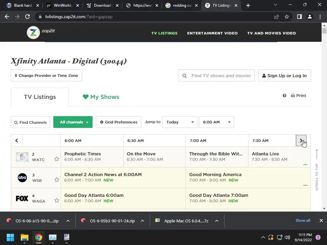Show hidden system tray icons
This screenshot has width=327, height=245.
coord(263,237)
